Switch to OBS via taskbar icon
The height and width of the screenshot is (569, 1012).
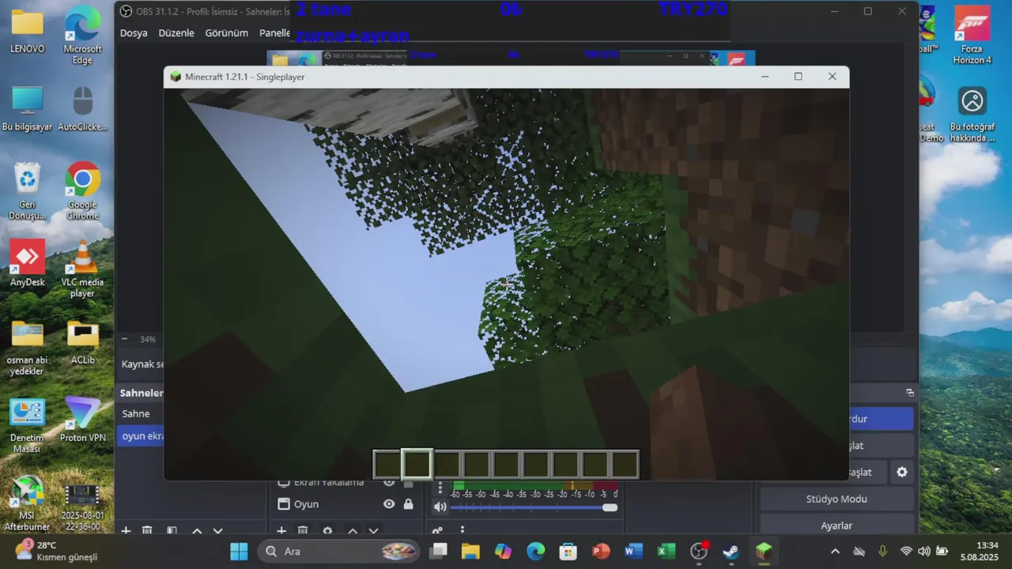coord(699,551)
